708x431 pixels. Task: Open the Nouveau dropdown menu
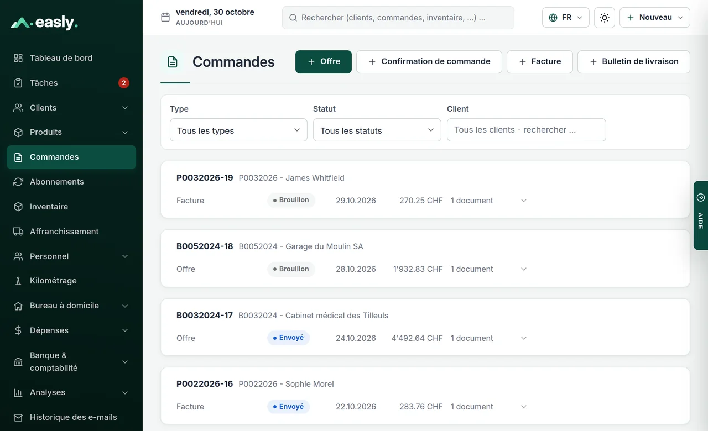(x=655, y=18)
